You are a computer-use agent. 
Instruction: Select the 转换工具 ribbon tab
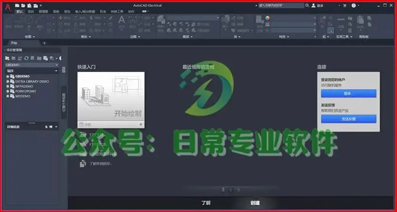[x=117, y=11]
